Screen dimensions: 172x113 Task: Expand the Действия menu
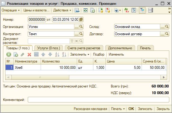click(x=62, y=10)
